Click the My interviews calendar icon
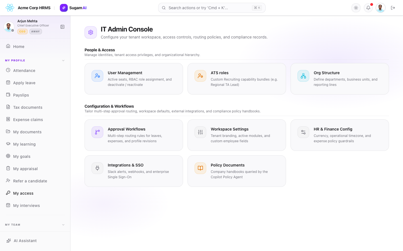403x251 pixels. [8, 205]
